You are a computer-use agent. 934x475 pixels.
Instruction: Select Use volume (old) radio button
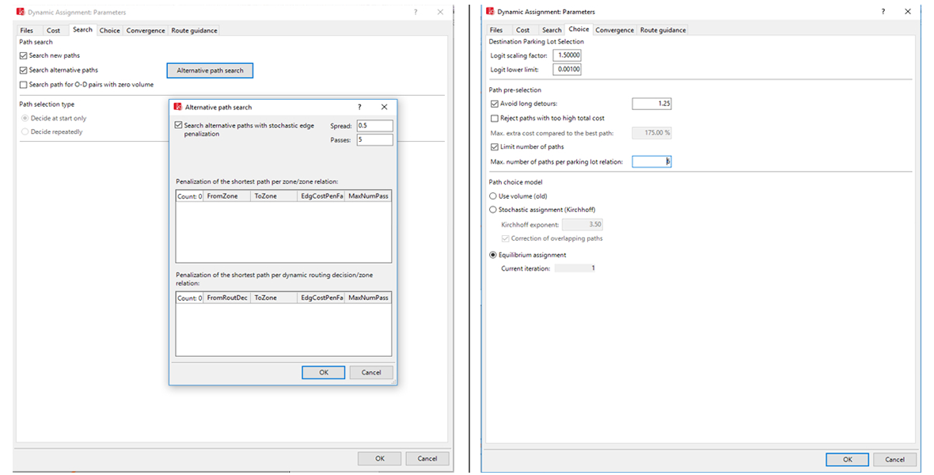click(x=492, y=196)
